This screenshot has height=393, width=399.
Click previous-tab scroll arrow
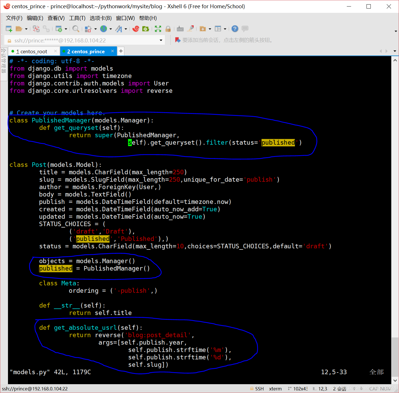pyautogui.click(x=380, y=51)
